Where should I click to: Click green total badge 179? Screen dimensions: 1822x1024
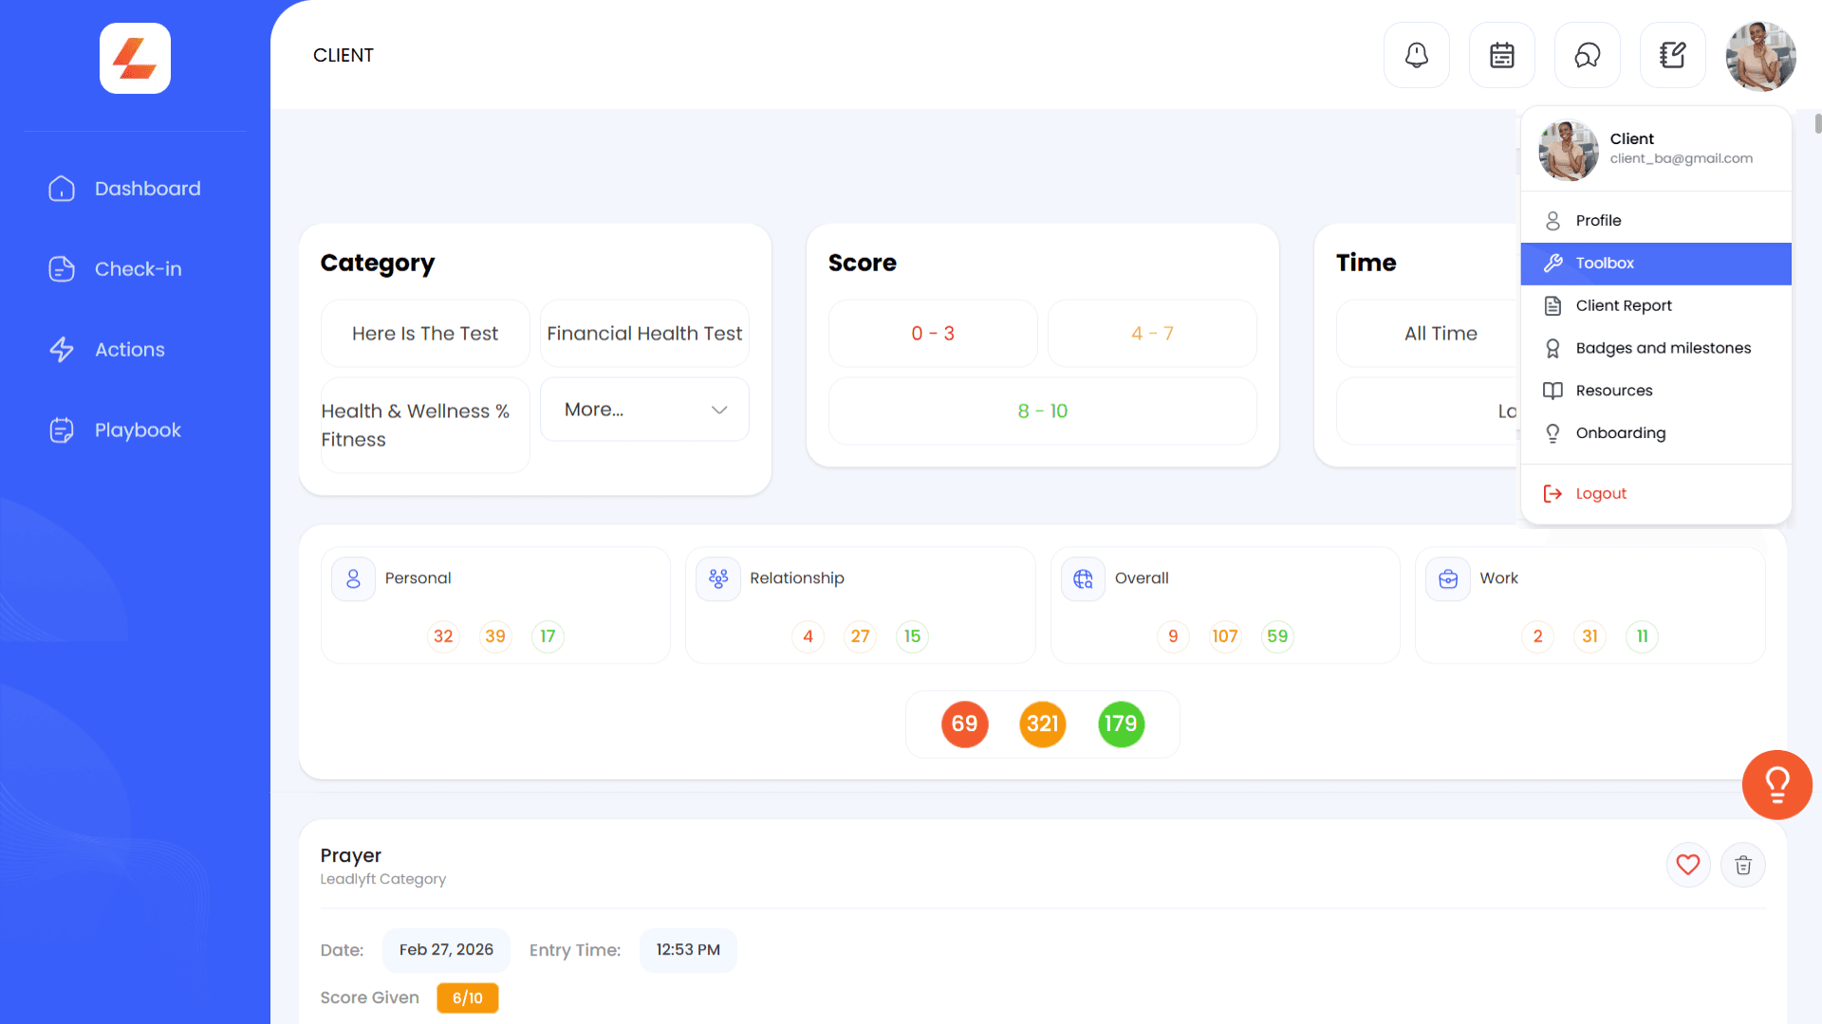tap(1121, 724)
